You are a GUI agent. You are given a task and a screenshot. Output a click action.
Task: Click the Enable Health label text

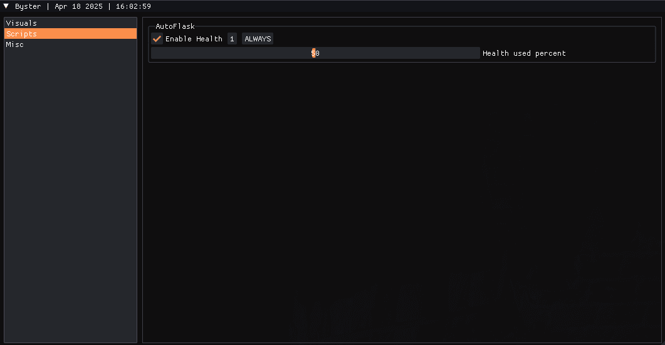click(194, 39)
